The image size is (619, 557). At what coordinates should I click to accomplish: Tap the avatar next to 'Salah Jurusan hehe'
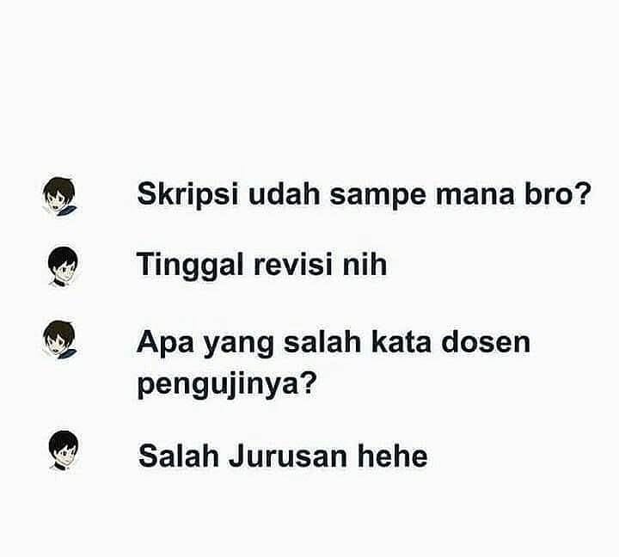(63, 450)
